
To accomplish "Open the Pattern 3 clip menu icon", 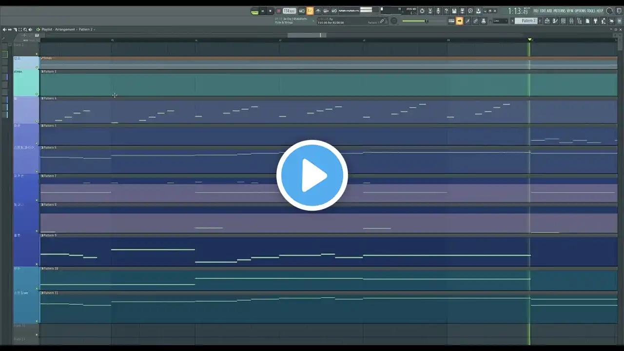I will pyautogui.click(x=42, y=72).
